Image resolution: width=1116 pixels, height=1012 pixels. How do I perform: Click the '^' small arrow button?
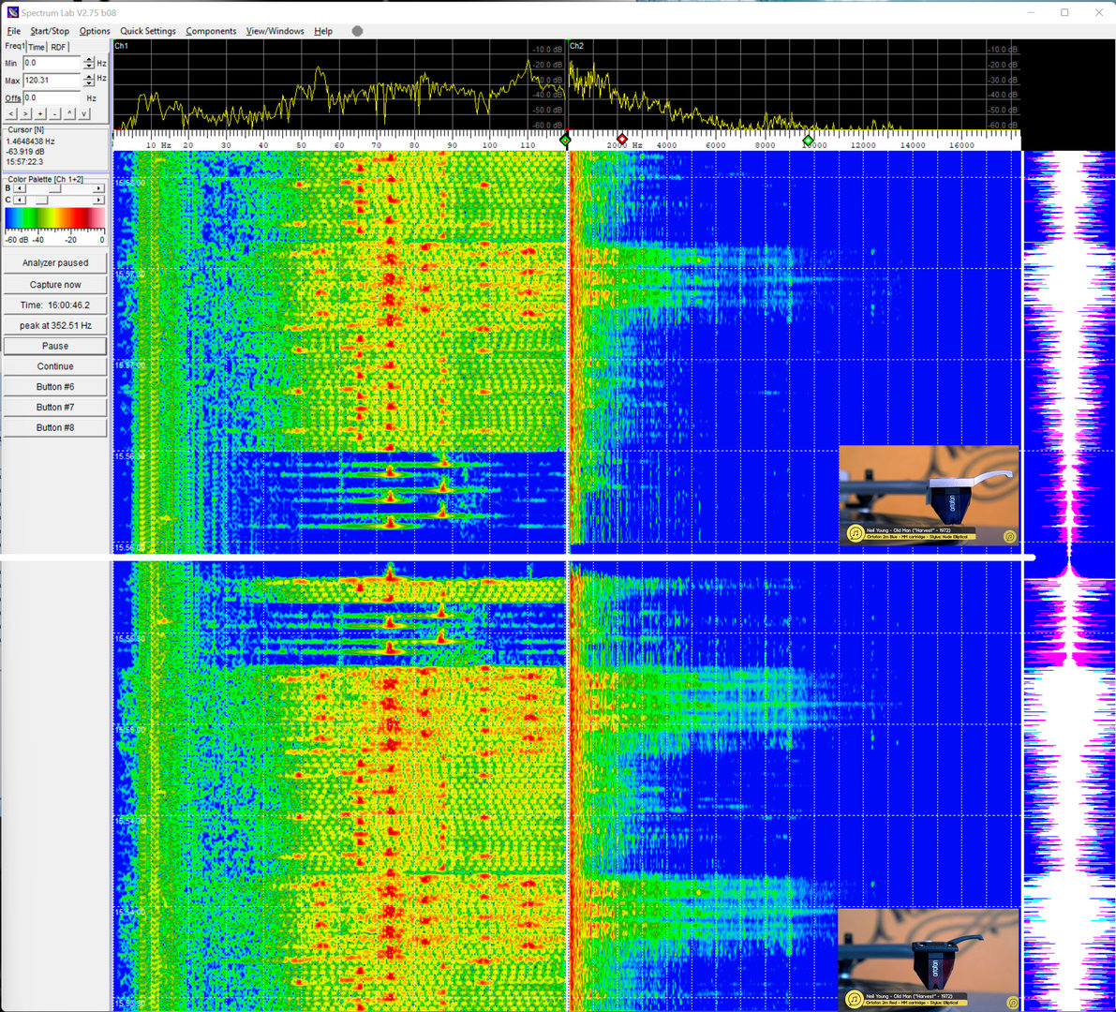[69, 114]
